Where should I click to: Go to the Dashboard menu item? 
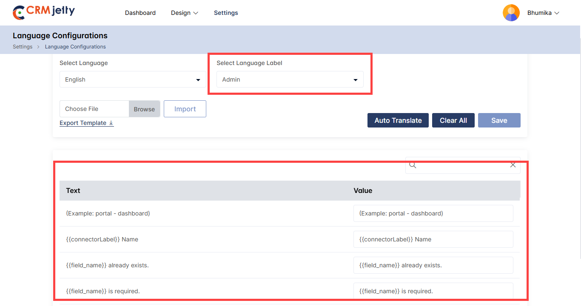tap(140, 13)
